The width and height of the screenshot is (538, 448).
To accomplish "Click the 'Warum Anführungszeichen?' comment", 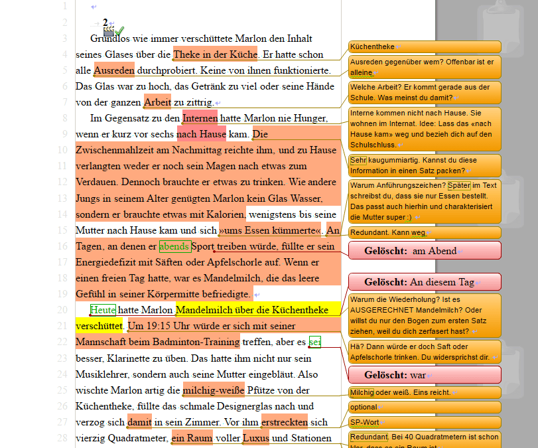I will tap(425, 201).
